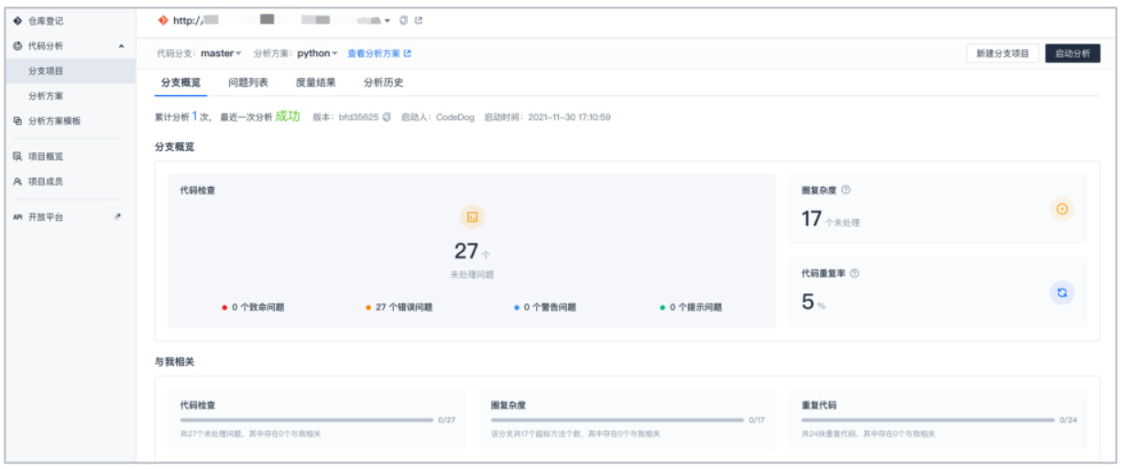This screenshot has width=1126, height=469.
Task: Collapse the 代码分析 sidebar section
Action: click(121, 46)
